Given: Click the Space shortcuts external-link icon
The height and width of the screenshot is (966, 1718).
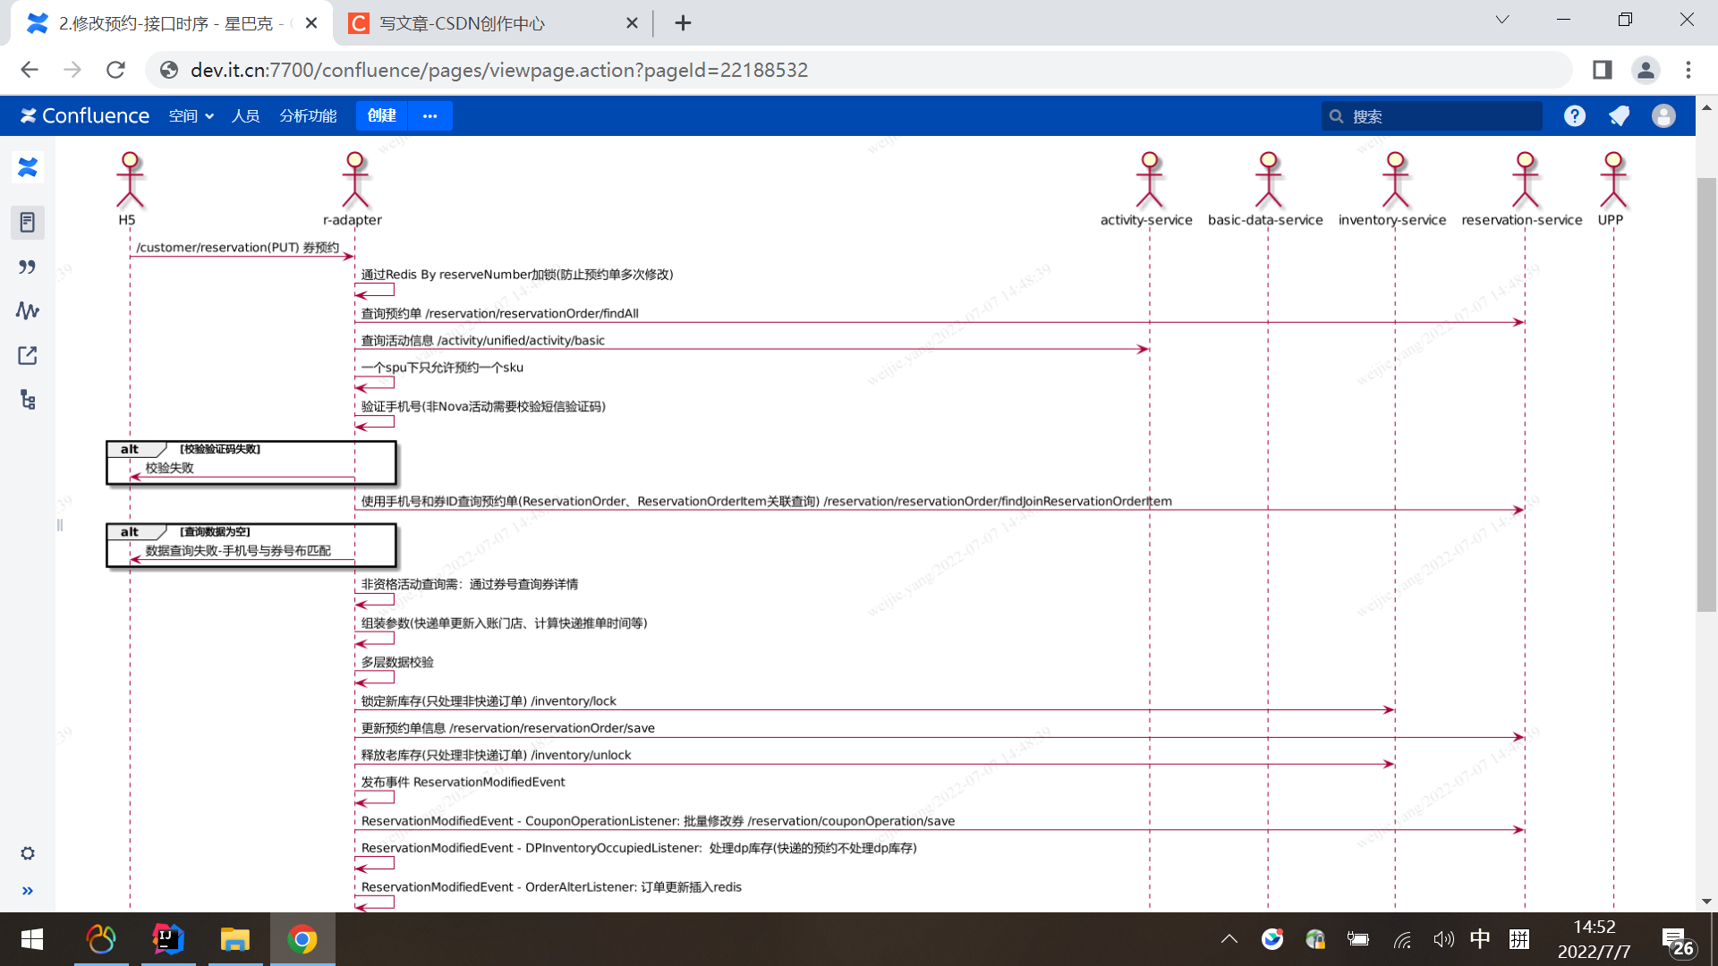Looking at the screenshot, I should point(28,355).
